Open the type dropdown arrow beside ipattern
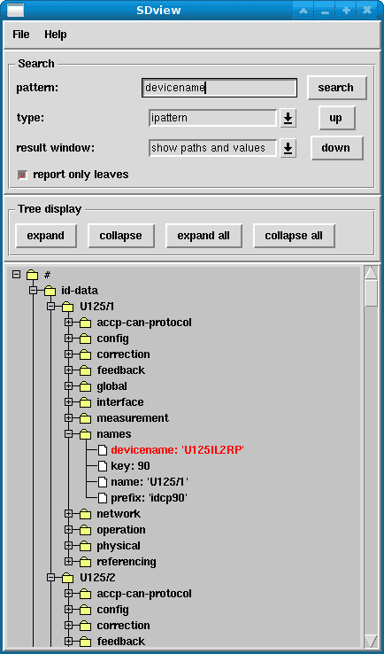This screenshot has width=384, height=654. (288, 119)
